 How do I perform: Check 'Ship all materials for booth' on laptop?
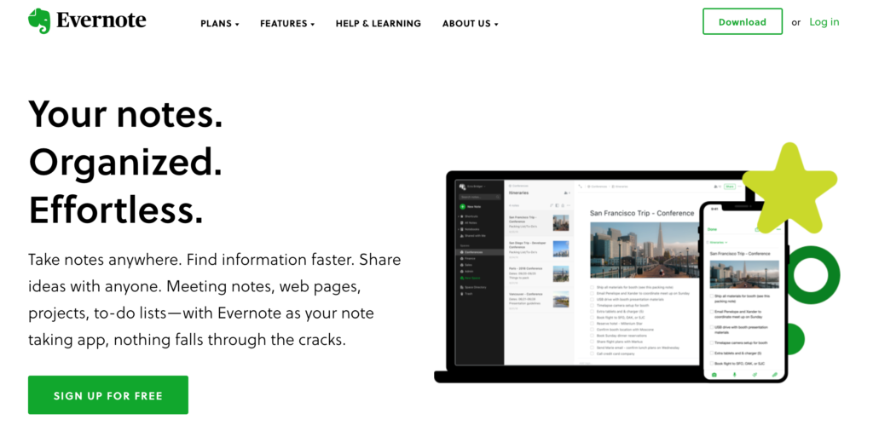[x=592, y=287]
